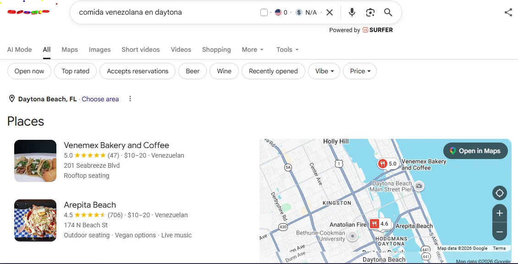Click the Anatolian Fire map label

pos(348,225)
